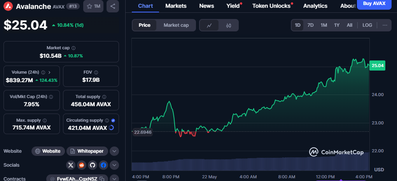Click the $25.04 headline price
397x181 pixels.
(x=25, y=25)
